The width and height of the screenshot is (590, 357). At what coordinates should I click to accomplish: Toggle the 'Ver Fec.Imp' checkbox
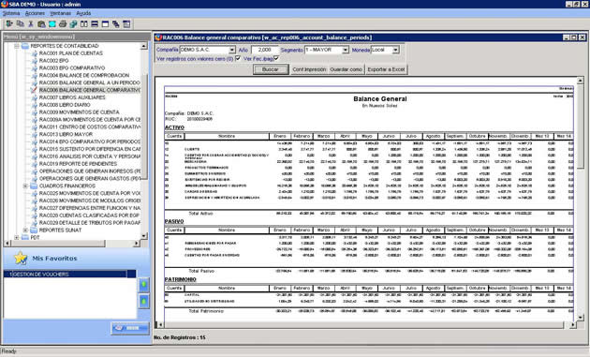[276, 59]
